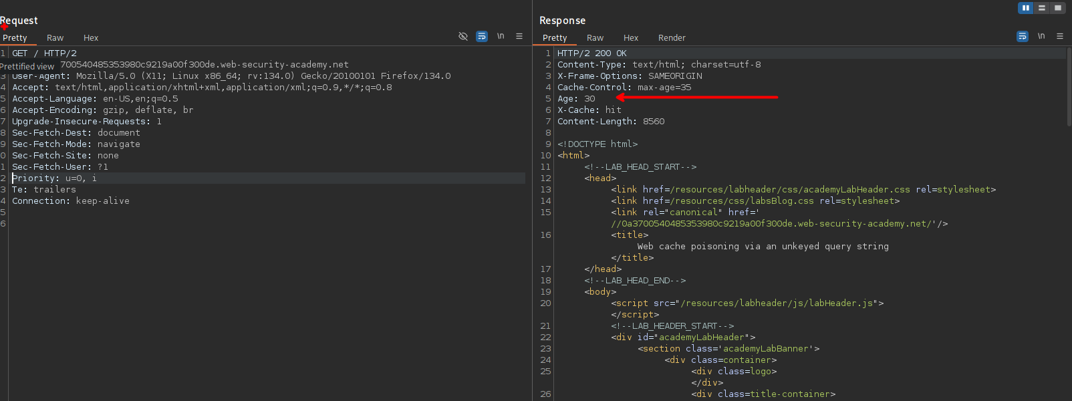This screenshot has height=401, width=1072.
Task: Click the 'Sec-Fetch-Mode: navigate' line
Action: [x=76, y=144]
